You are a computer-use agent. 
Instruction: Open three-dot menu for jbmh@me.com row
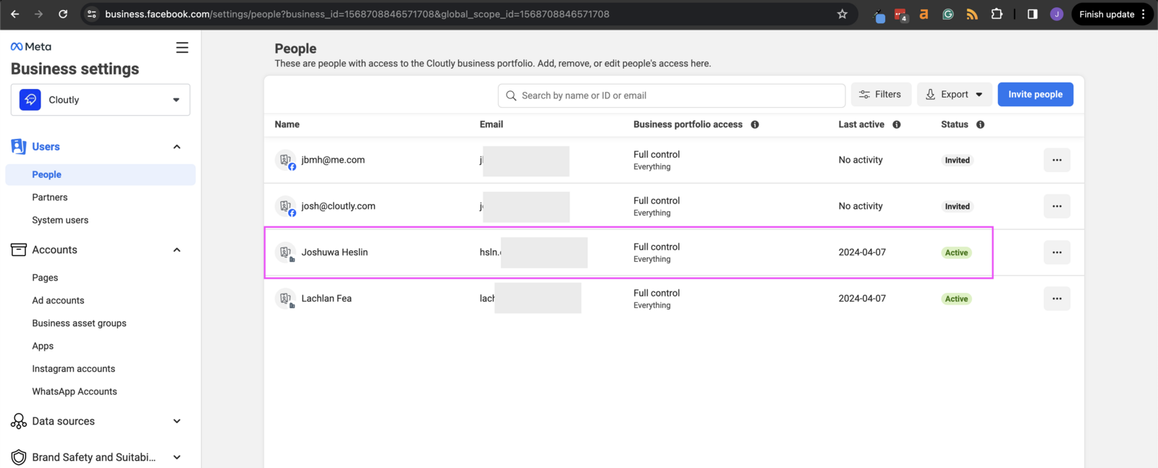[1057, 160]
